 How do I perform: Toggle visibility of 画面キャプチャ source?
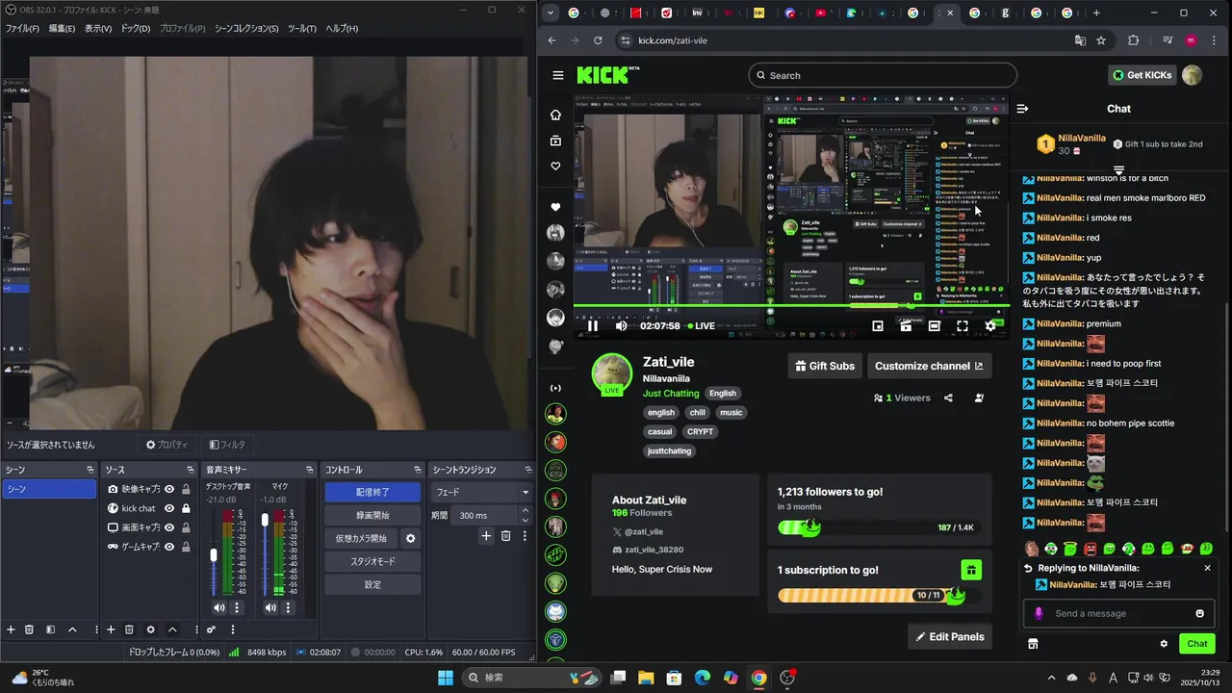tap(169, 527)
